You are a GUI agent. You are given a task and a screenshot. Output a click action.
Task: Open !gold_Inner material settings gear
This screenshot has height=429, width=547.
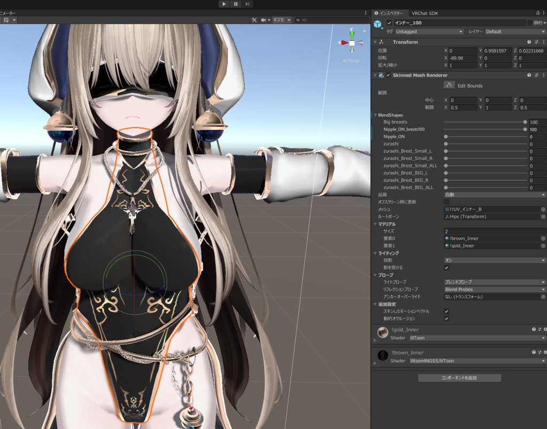coord(545,329)
